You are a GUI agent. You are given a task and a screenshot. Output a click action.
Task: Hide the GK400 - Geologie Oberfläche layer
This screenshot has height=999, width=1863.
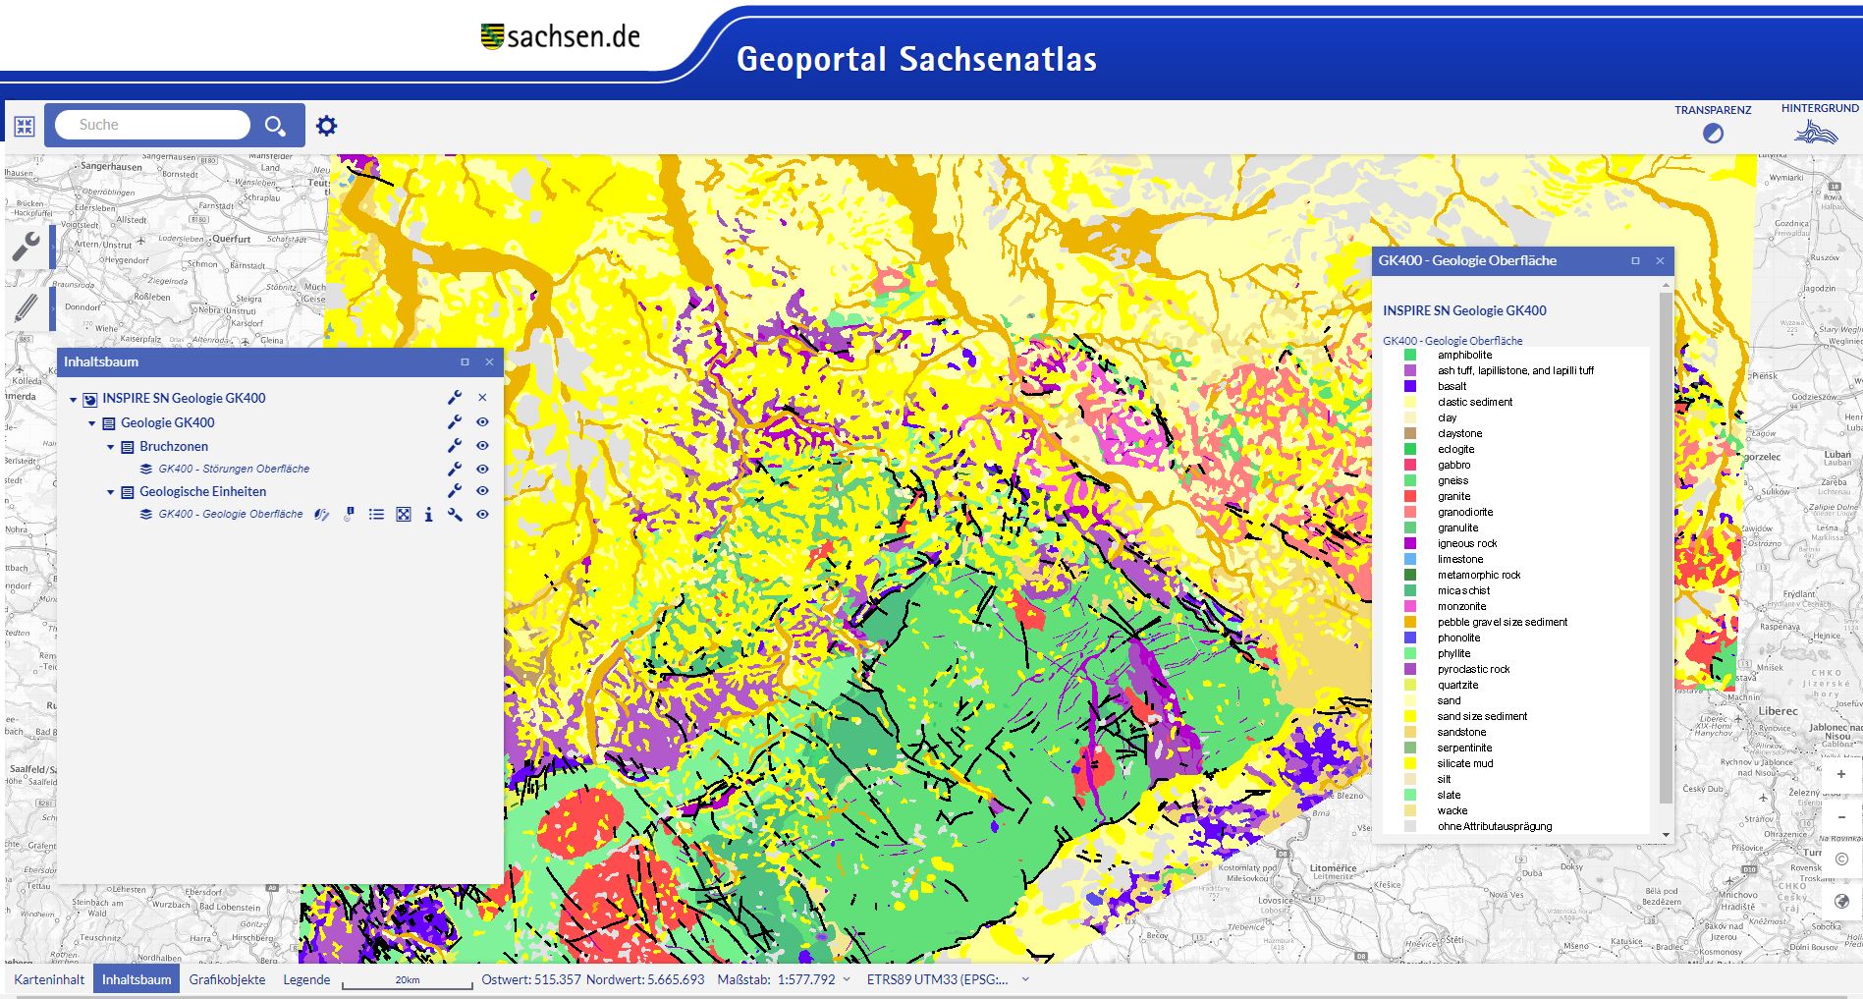(x=482, y=515)
